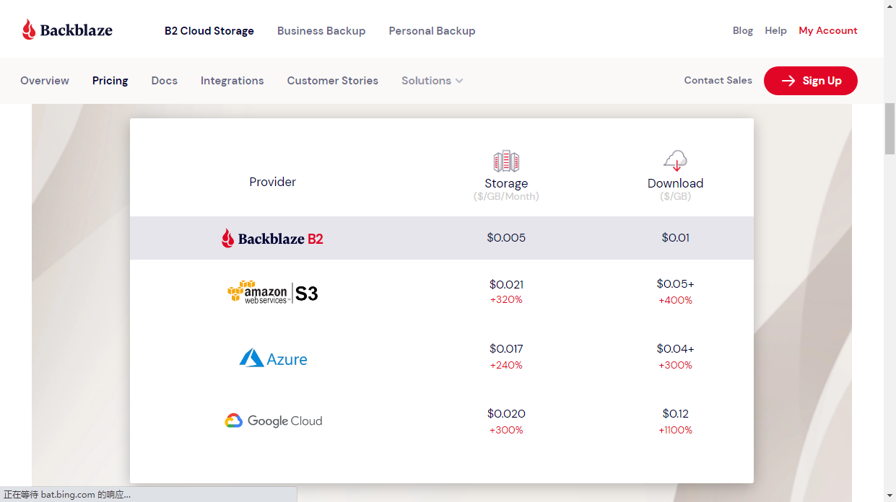The width and height of the screenshot is (896, 502).
Task: Click the page vertical scrollbar thumb
Action: [890, 128]
